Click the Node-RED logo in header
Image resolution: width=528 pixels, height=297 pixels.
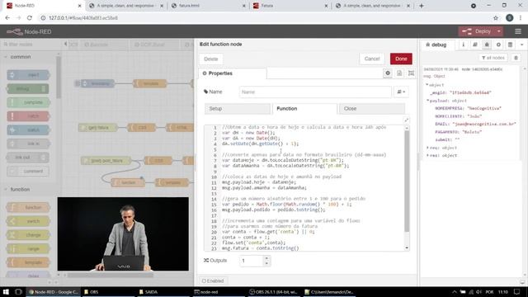tap(29, 31)
